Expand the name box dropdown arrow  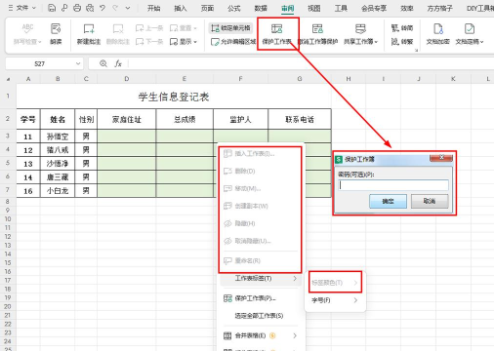[x=78, y=63]
